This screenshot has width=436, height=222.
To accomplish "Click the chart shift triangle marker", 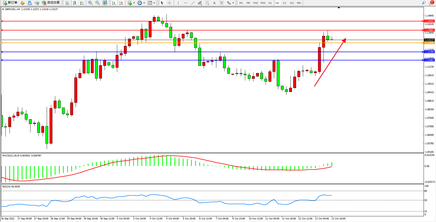I will point(339,8).
